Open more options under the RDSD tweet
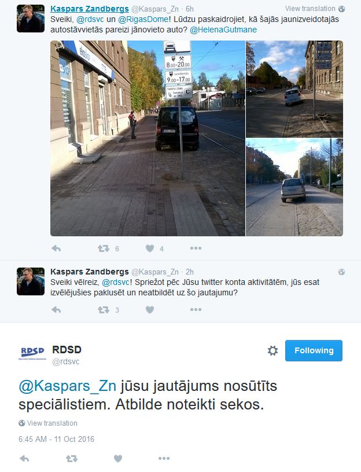The image size is (361, 472). (x=164, y=458)
